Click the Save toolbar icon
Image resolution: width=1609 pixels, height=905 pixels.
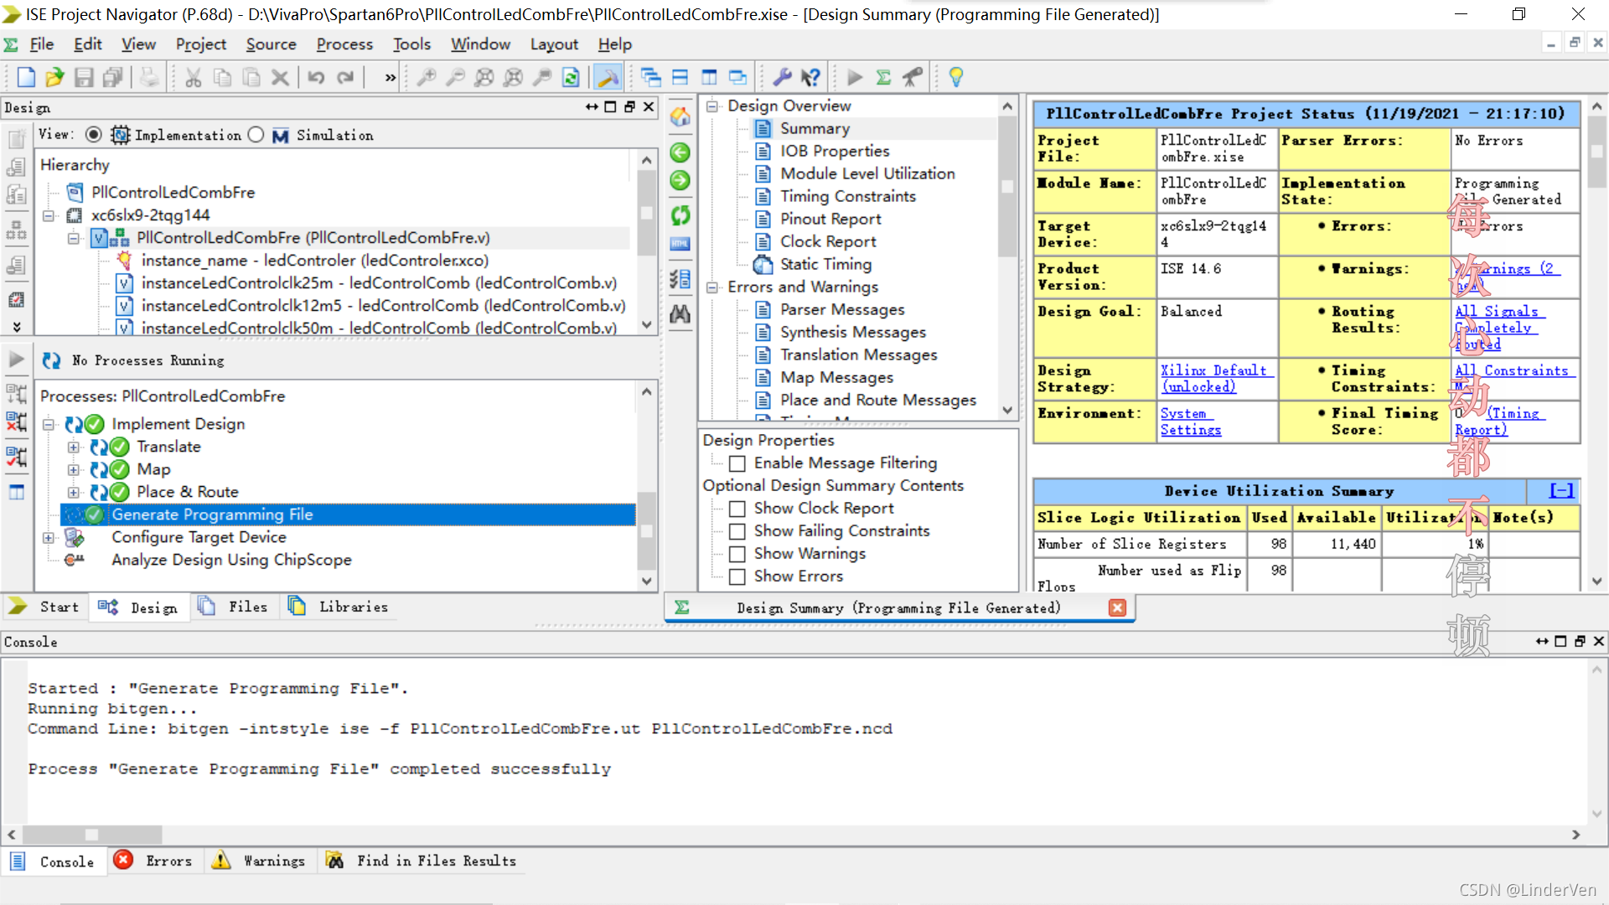click(84, 78)
